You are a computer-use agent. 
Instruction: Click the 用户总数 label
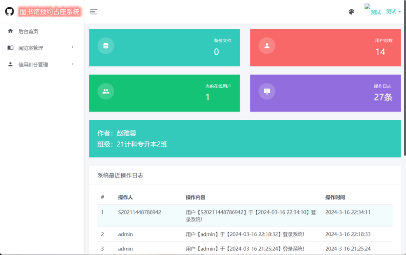pos(384,40)
